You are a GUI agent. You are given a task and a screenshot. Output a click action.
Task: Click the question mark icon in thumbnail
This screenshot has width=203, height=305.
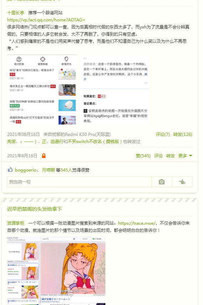pos(19,59)
